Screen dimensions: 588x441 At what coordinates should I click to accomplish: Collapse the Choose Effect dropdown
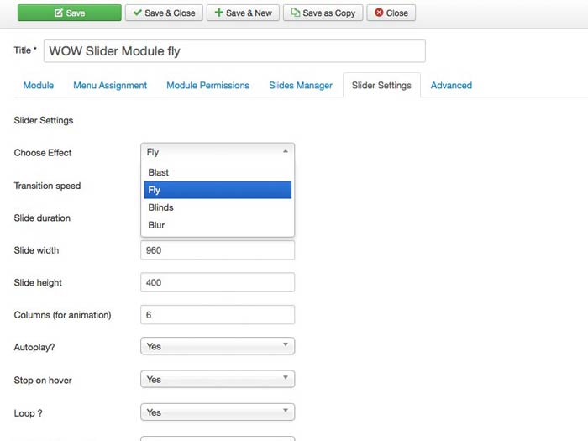[x=218, y=152]
